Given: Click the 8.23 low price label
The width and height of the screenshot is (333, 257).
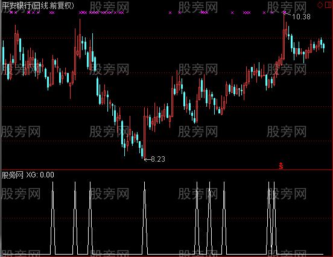Looking at the screenshot, I should click(158, 159).
